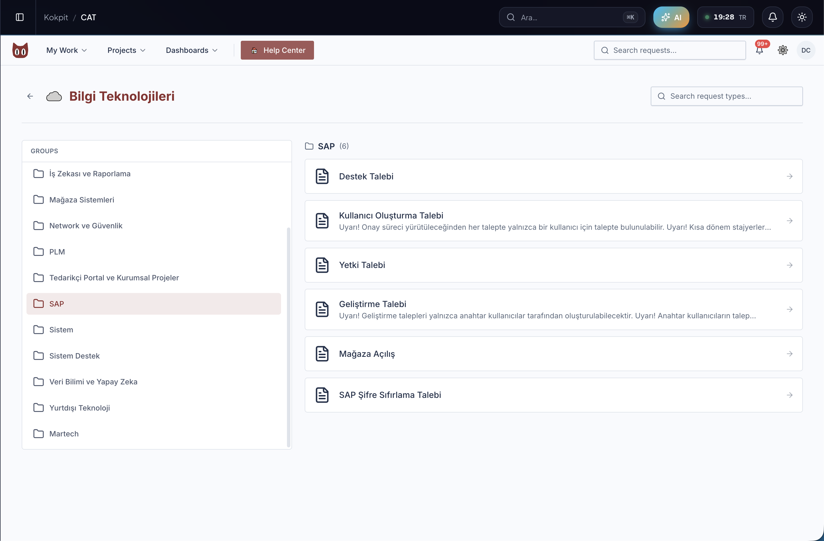Go back with the left arrow

point(30,96)
